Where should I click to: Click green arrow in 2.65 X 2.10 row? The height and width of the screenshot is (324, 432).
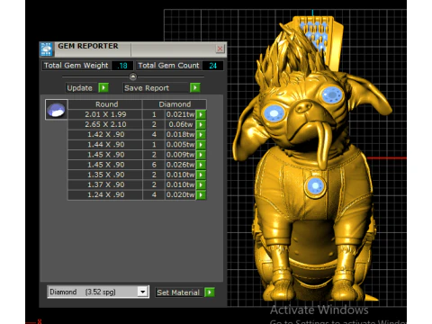click(201, 124)
